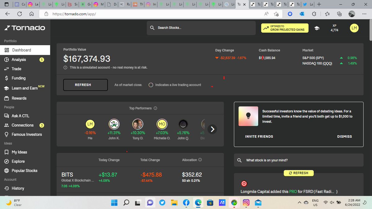Click the Allocation info icon
The width and height of the screenshot is (372, 209).
[200, 160]
